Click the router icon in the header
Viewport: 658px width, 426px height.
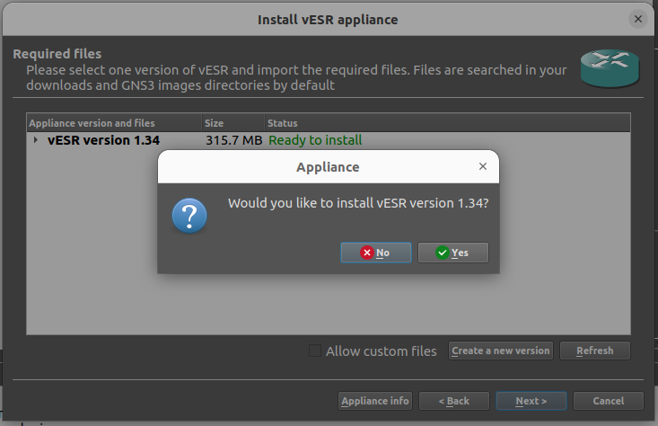coord(609,68)
